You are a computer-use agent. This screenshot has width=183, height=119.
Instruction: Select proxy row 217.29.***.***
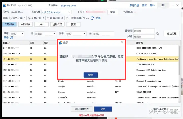pos(90,48)
